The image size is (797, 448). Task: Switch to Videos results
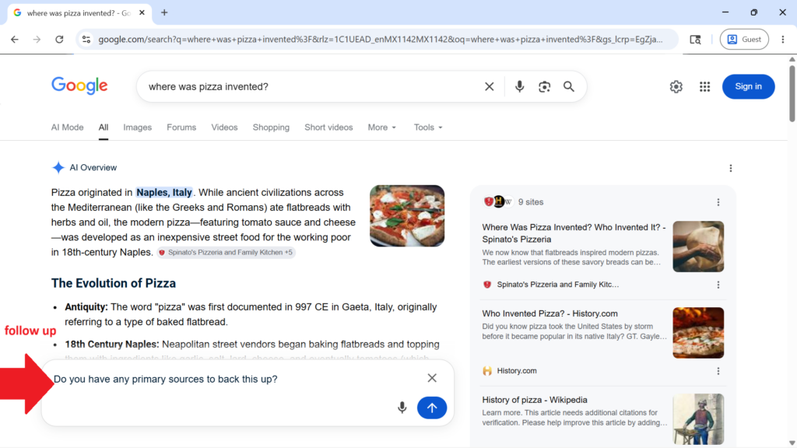(224, 128)
